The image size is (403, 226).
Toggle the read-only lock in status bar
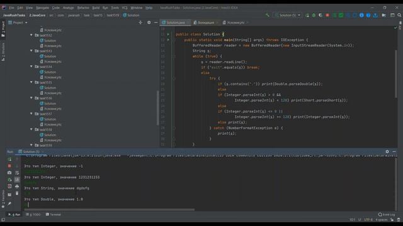(x=392, y=220)
